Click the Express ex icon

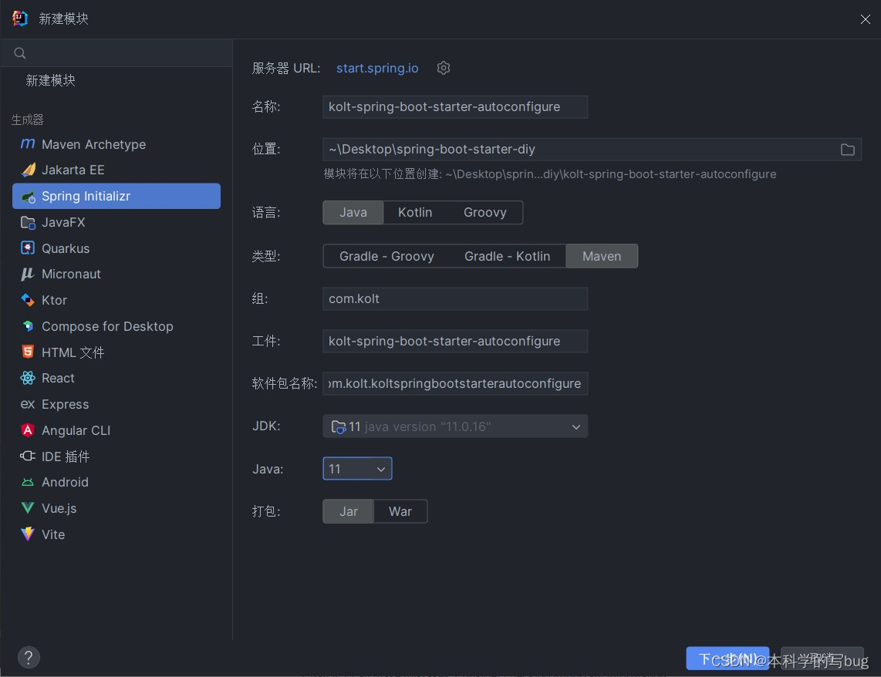click(28, 404)
